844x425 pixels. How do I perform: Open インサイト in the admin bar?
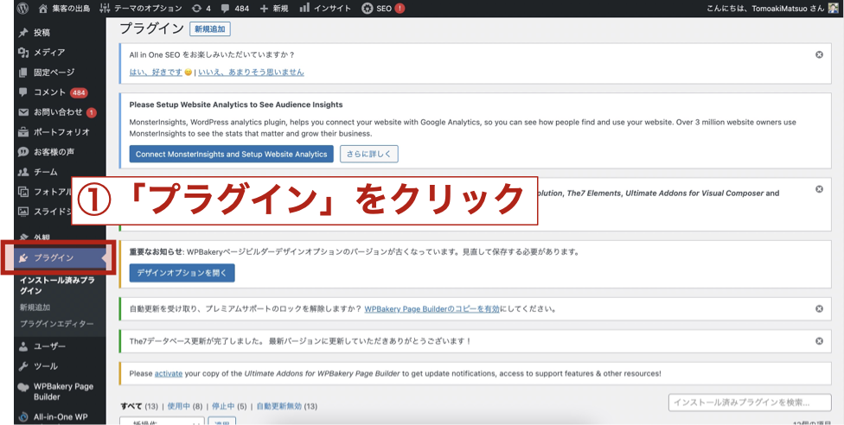pos(325,8)
